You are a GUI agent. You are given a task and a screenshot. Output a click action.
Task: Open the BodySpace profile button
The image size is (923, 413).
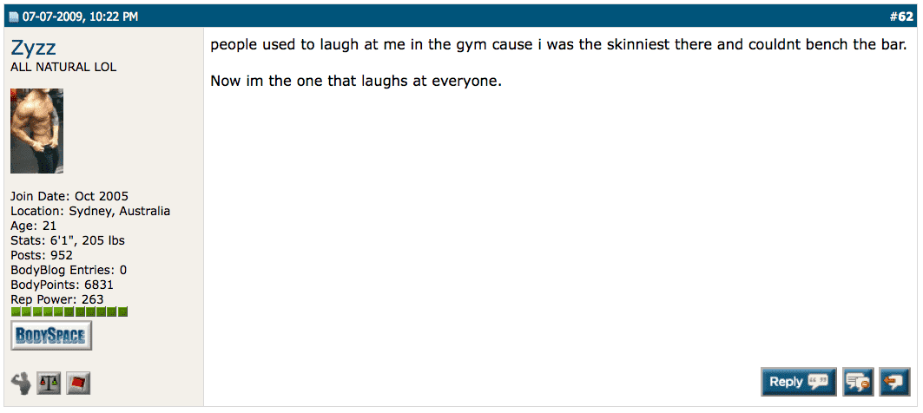click(51, 336)
